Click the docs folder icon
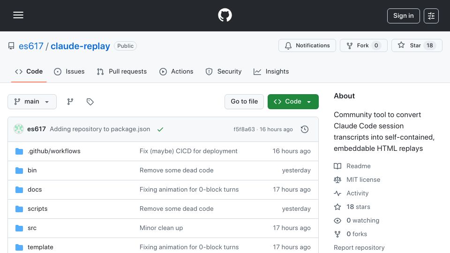The height and width of the screenshot is (253, 450). (19, 190)
